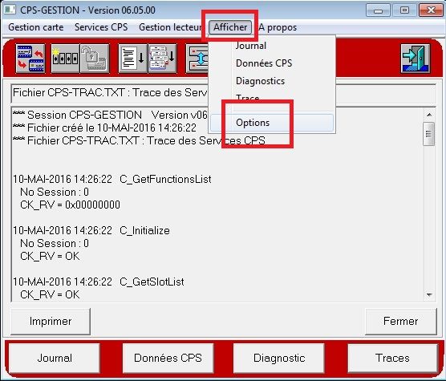Click the Imprimer button
This screenshot has height=381, width=446.
[51, 322]
